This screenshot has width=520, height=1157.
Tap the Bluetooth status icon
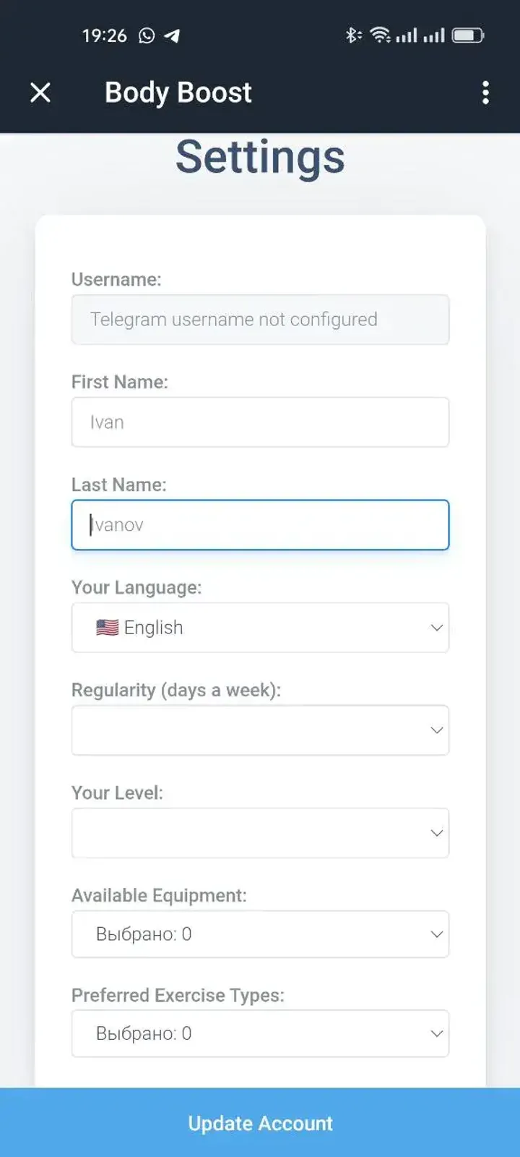click(352, 35)
